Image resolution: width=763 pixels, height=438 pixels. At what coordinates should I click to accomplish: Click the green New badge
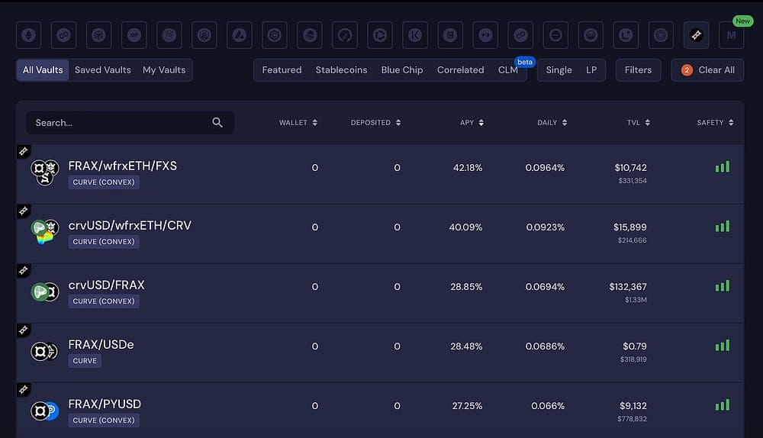point(742,21)
